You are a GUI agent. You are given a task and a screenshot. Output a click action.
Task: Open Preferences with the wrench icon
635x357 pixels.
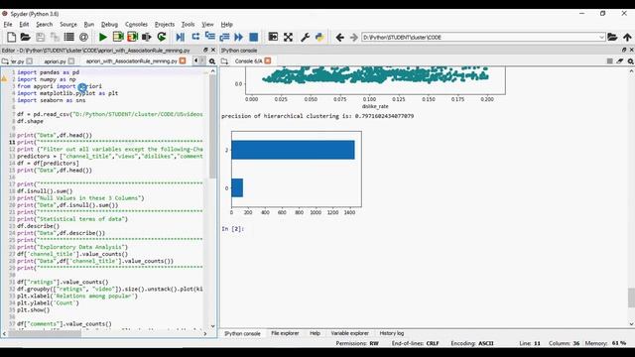[305, 38]
